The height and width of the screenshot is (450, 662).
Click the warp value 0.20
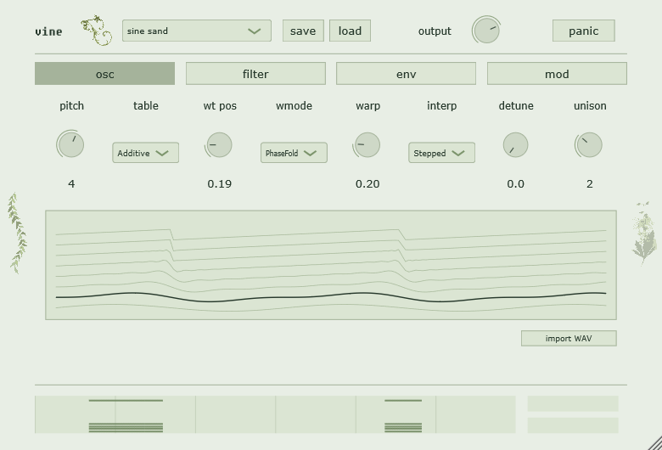pos(367,183)
